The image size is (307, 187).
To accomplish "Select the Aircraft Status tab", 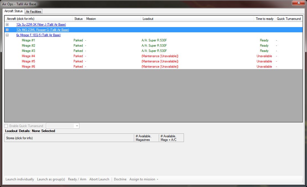I will (x=14, y=11).
